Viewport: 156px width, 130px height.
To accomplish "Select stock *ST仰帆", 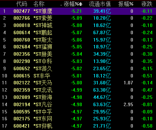I will [x=43, y=126].
